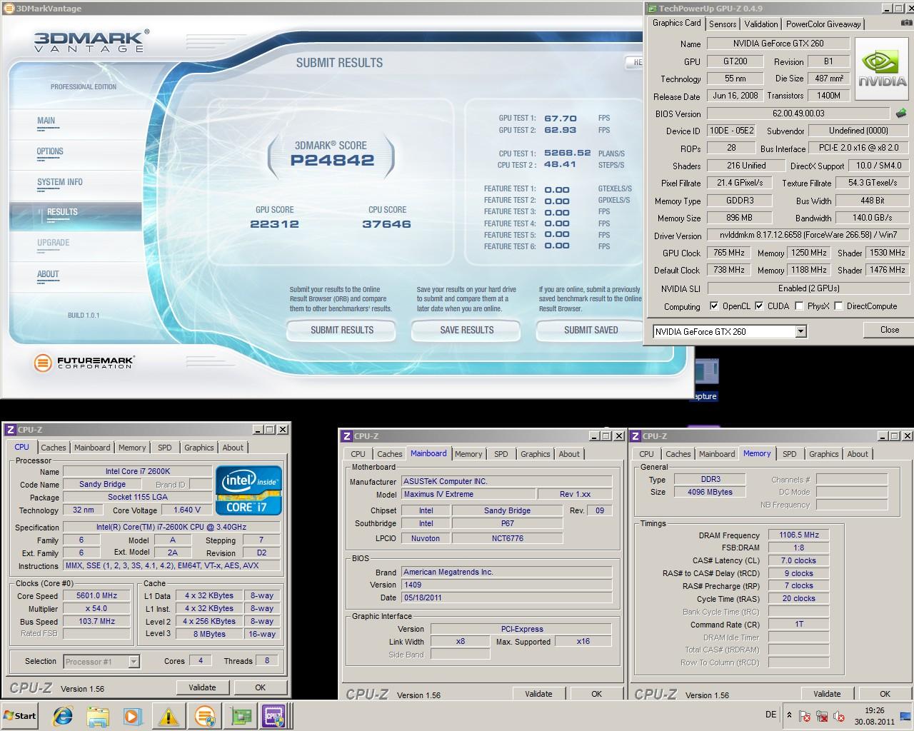914x731 pixels.
Task: Click the CPU-Z Core Speed 5601.0 MHz field
Action: click(97, 596)
